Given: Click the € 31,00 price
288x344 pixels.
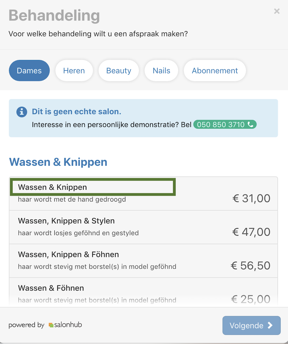Looking at the screenshot, I should coord(251,198).
